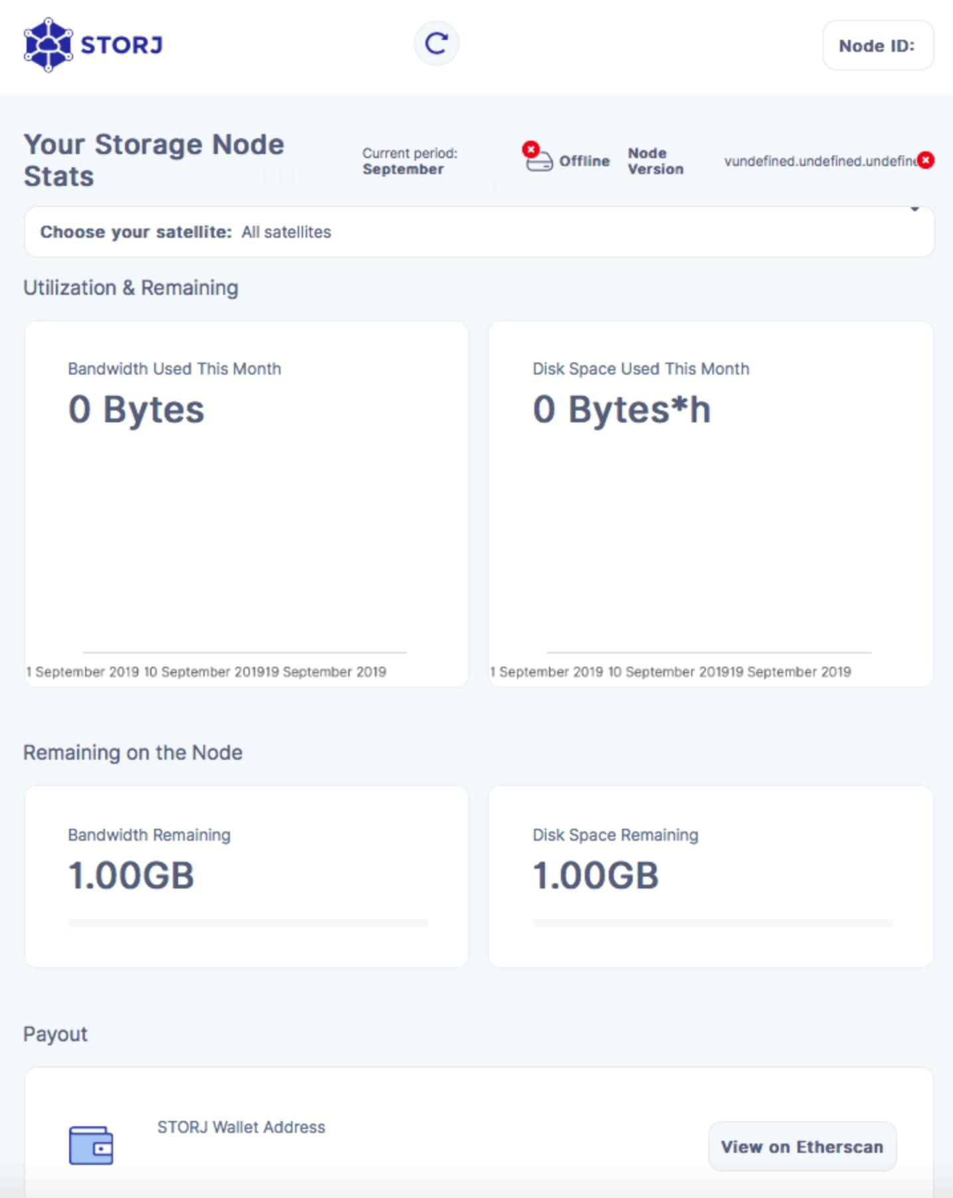Click the STORJ logo
Screen dimensions: 953x1198
click(x=93, y=44)
